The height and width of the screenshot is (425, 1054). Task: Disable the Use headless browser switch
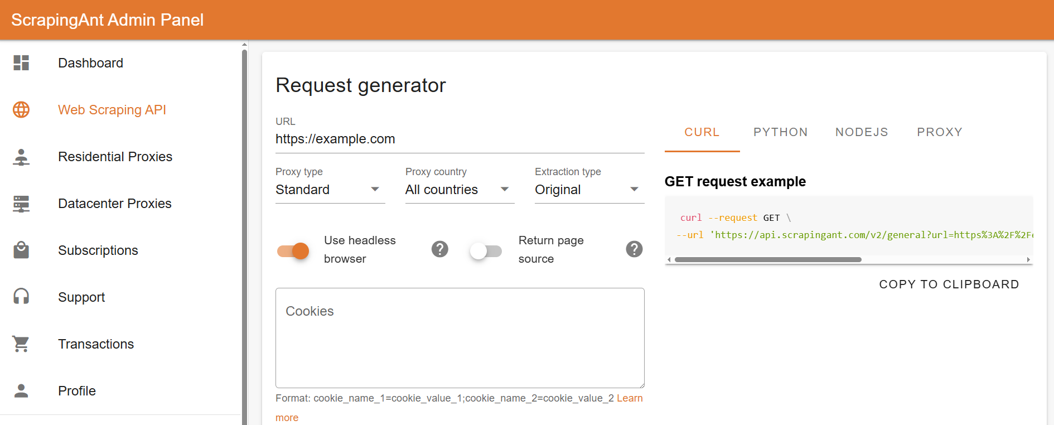pos(293,251)
